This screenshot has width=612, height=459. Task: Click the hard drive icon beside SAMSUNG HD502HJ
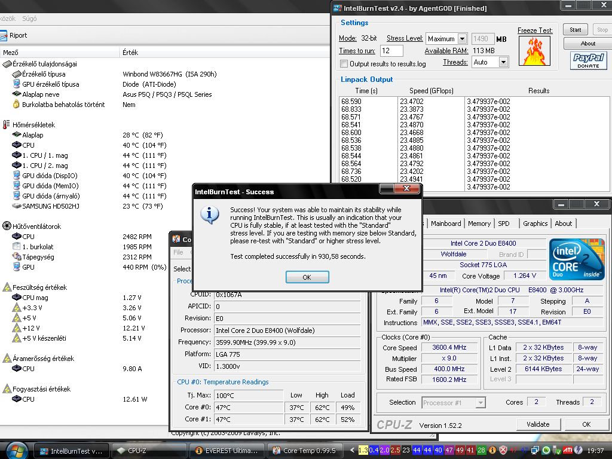[x=16, y=206]
